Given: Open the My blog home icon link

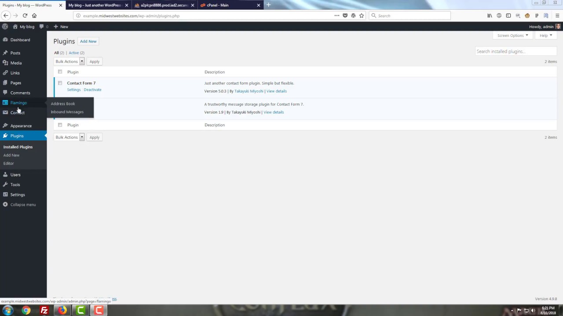Looking at the screenshot, I should [24, 26].
